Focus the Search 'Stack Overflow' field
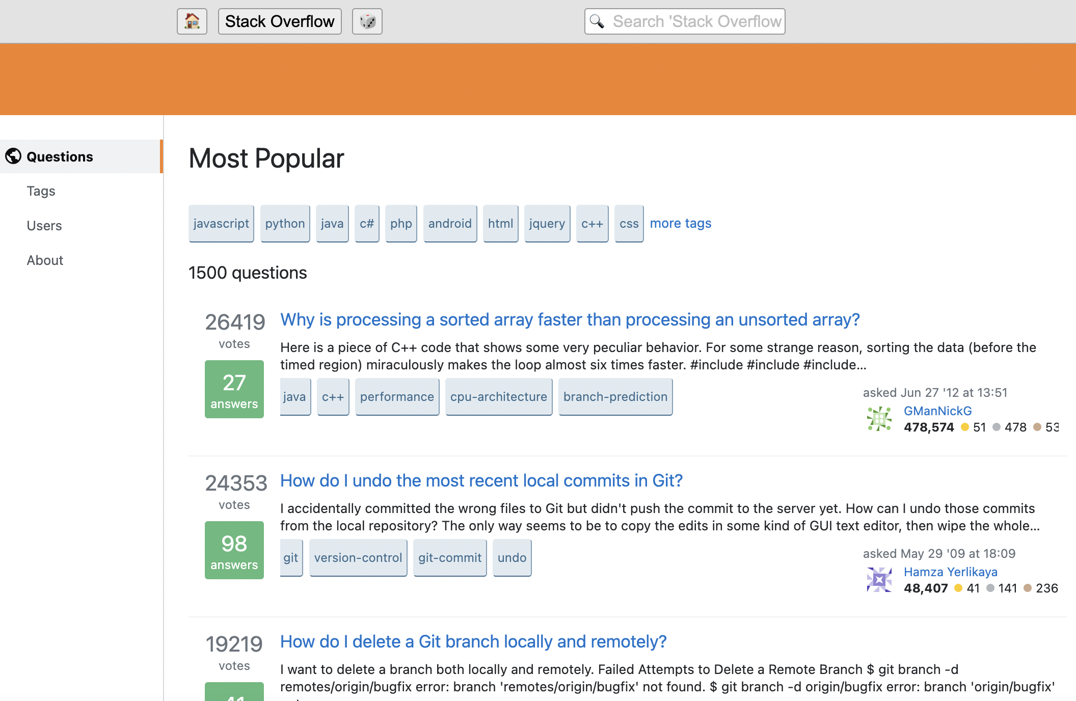1076x701 pixels. [x=685, y=21]
